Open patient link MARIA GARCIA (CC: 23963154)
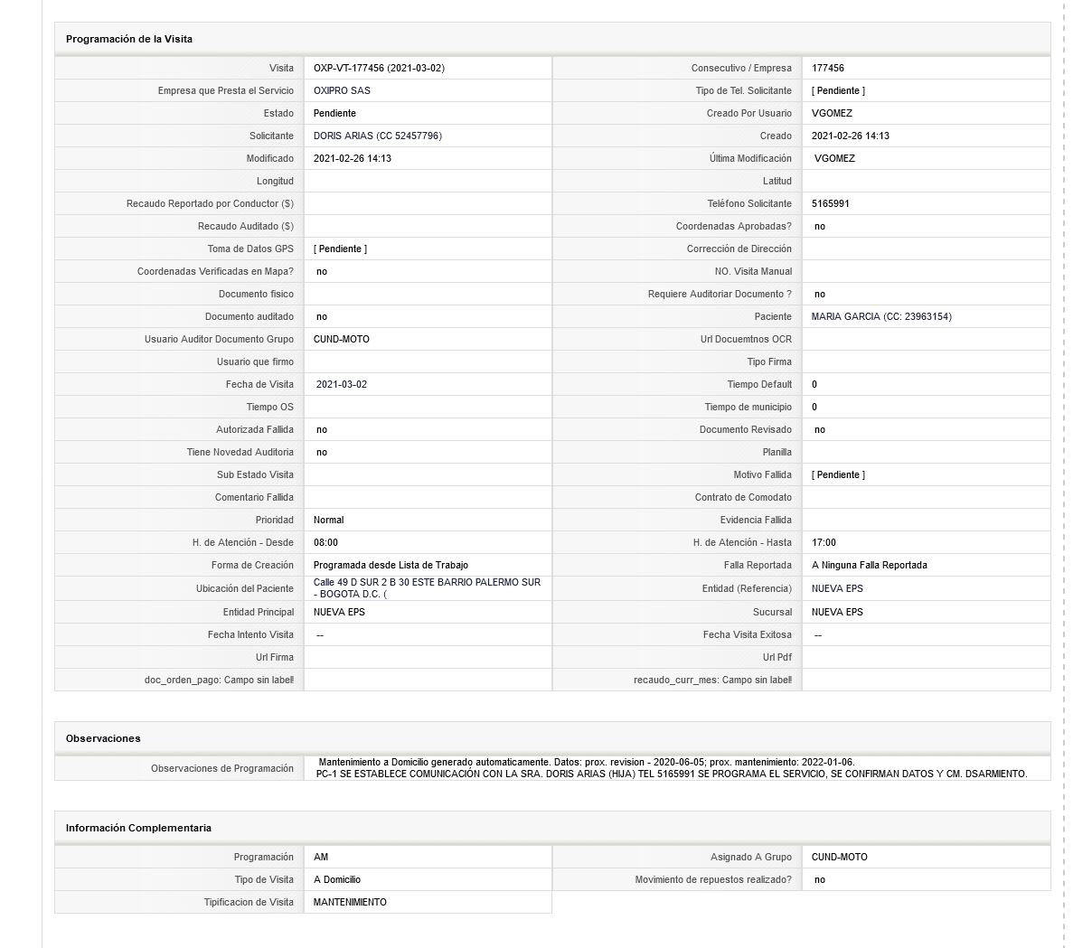The height and width of the screenshot is (948, 1073). click(x=881, y=316)
